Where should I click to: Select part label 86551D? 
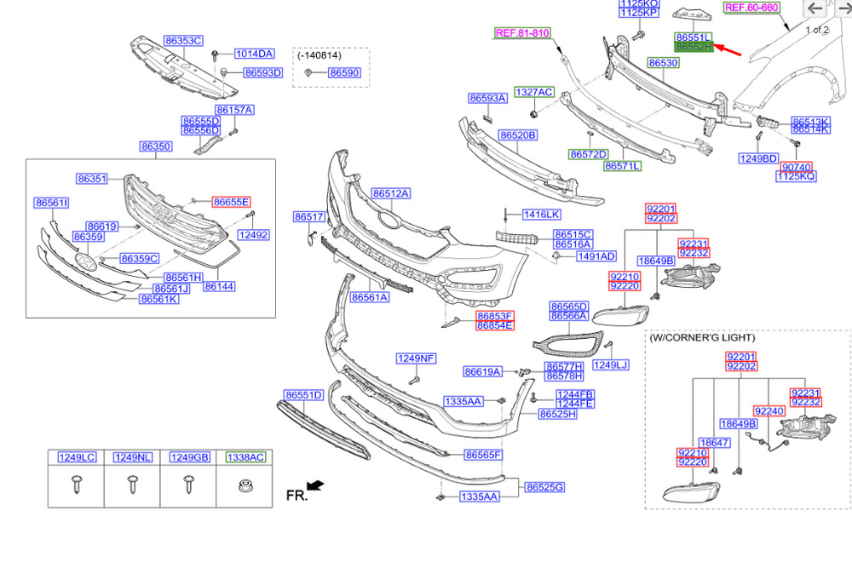click(x=304, y=395)
